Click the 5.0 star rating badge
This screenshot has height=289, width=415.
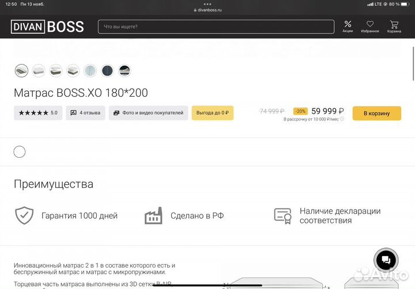[x=38, y=113]
